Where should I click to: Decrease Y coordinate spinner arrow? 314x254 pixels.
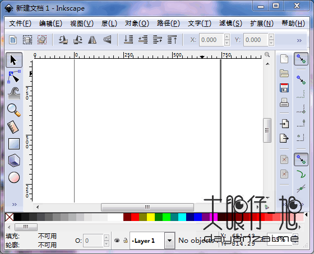point(271,43)
